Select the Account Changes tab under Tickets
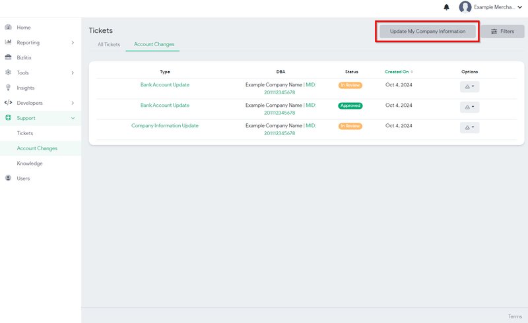The image size is (528, 323). click(x=154, y=44)
